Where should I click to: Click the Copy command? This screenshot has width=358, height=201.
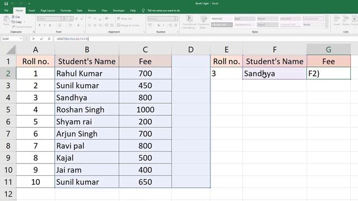coord(17,22)
